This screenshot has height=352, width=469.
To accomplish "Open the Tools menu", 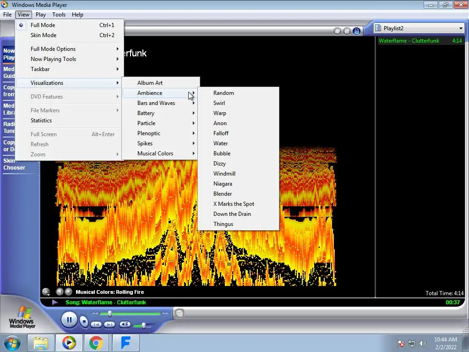I will pyautogui.click(x=59, y=15).
